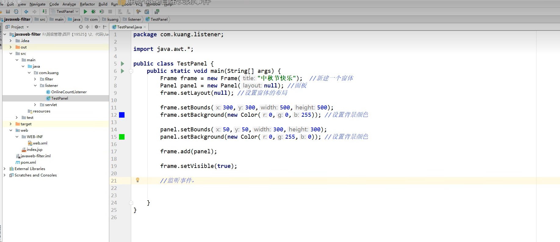Open the View menu

coord(22,4)
